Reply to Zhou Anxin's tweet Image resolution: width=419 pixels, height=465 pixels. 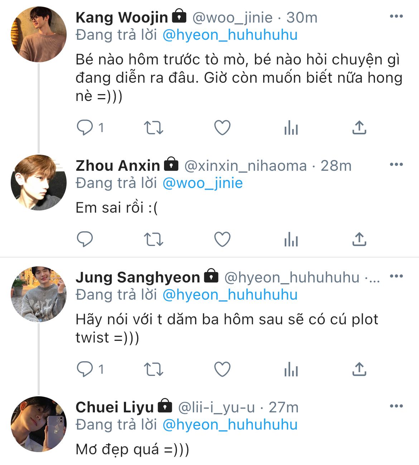point(85,239)
